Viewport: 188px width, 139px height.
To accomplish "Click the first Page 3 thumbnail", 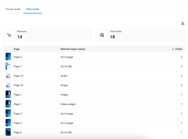I will click(8, 57).
